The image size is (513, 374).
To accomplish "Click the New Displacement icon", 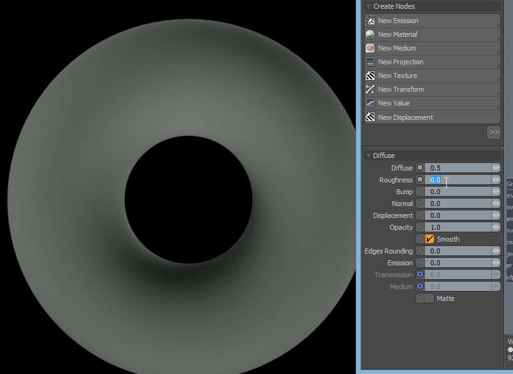I will [370, 117].
